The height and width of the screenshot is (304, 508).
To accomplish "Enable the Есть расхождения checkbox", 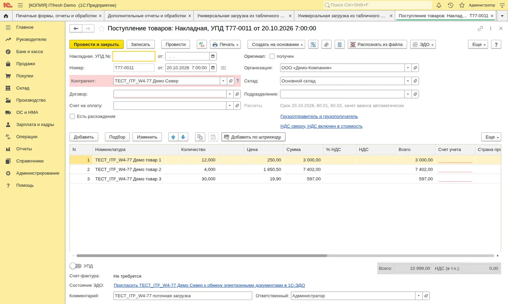I will (x=72, y=116).
